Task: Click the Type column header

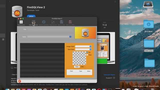Action: pos(80,71)
